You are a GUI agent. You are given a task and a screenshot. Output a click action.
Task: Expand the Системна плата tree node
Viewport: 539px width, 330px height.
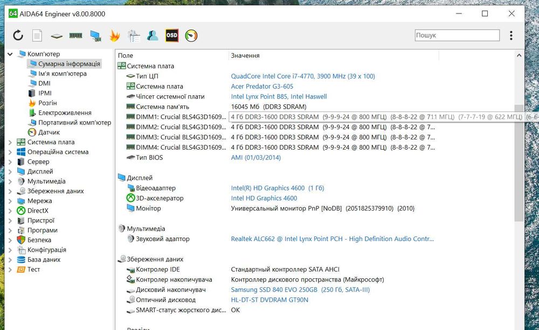[x=10, y=142]
